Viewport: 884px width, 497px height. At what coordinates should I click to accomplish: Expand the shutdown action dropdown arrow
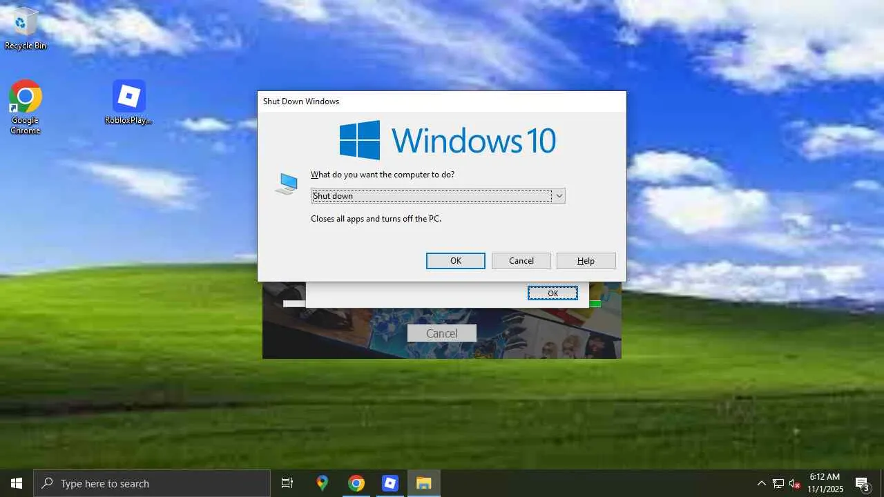(x=559, y=196)
